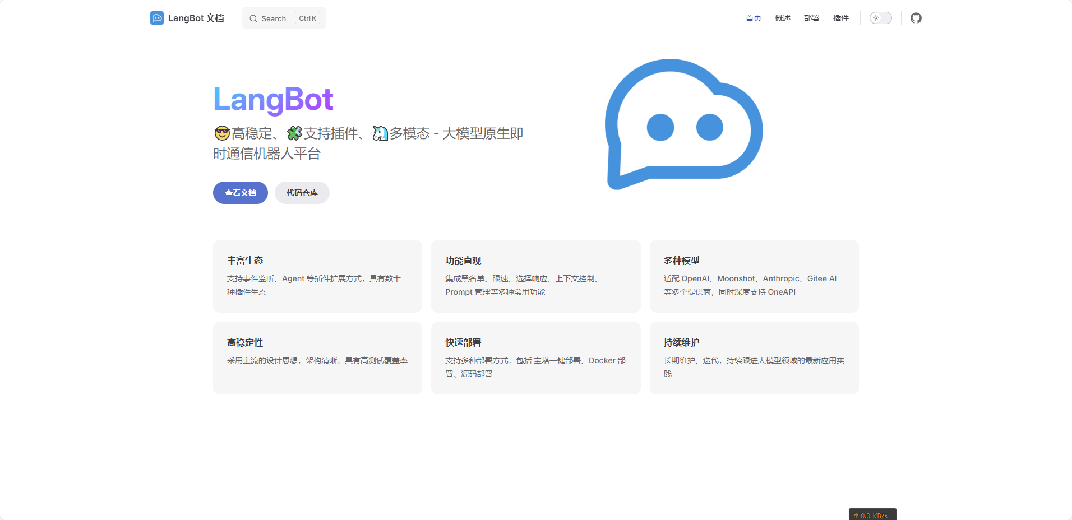Select the 多种模型 feature card

(754, 276)
